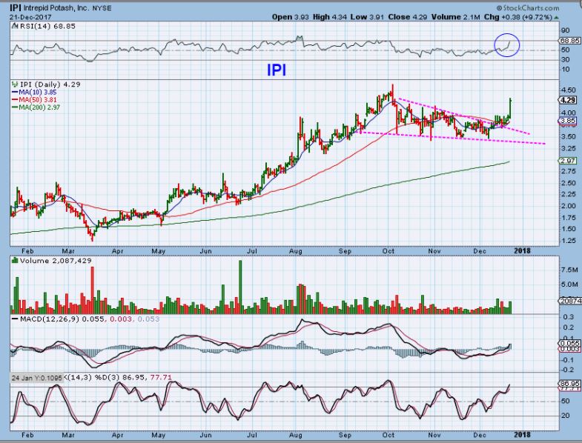Click the 3.85 moving average tag on right axis
The image size is (582, 443).
[568, 121]
